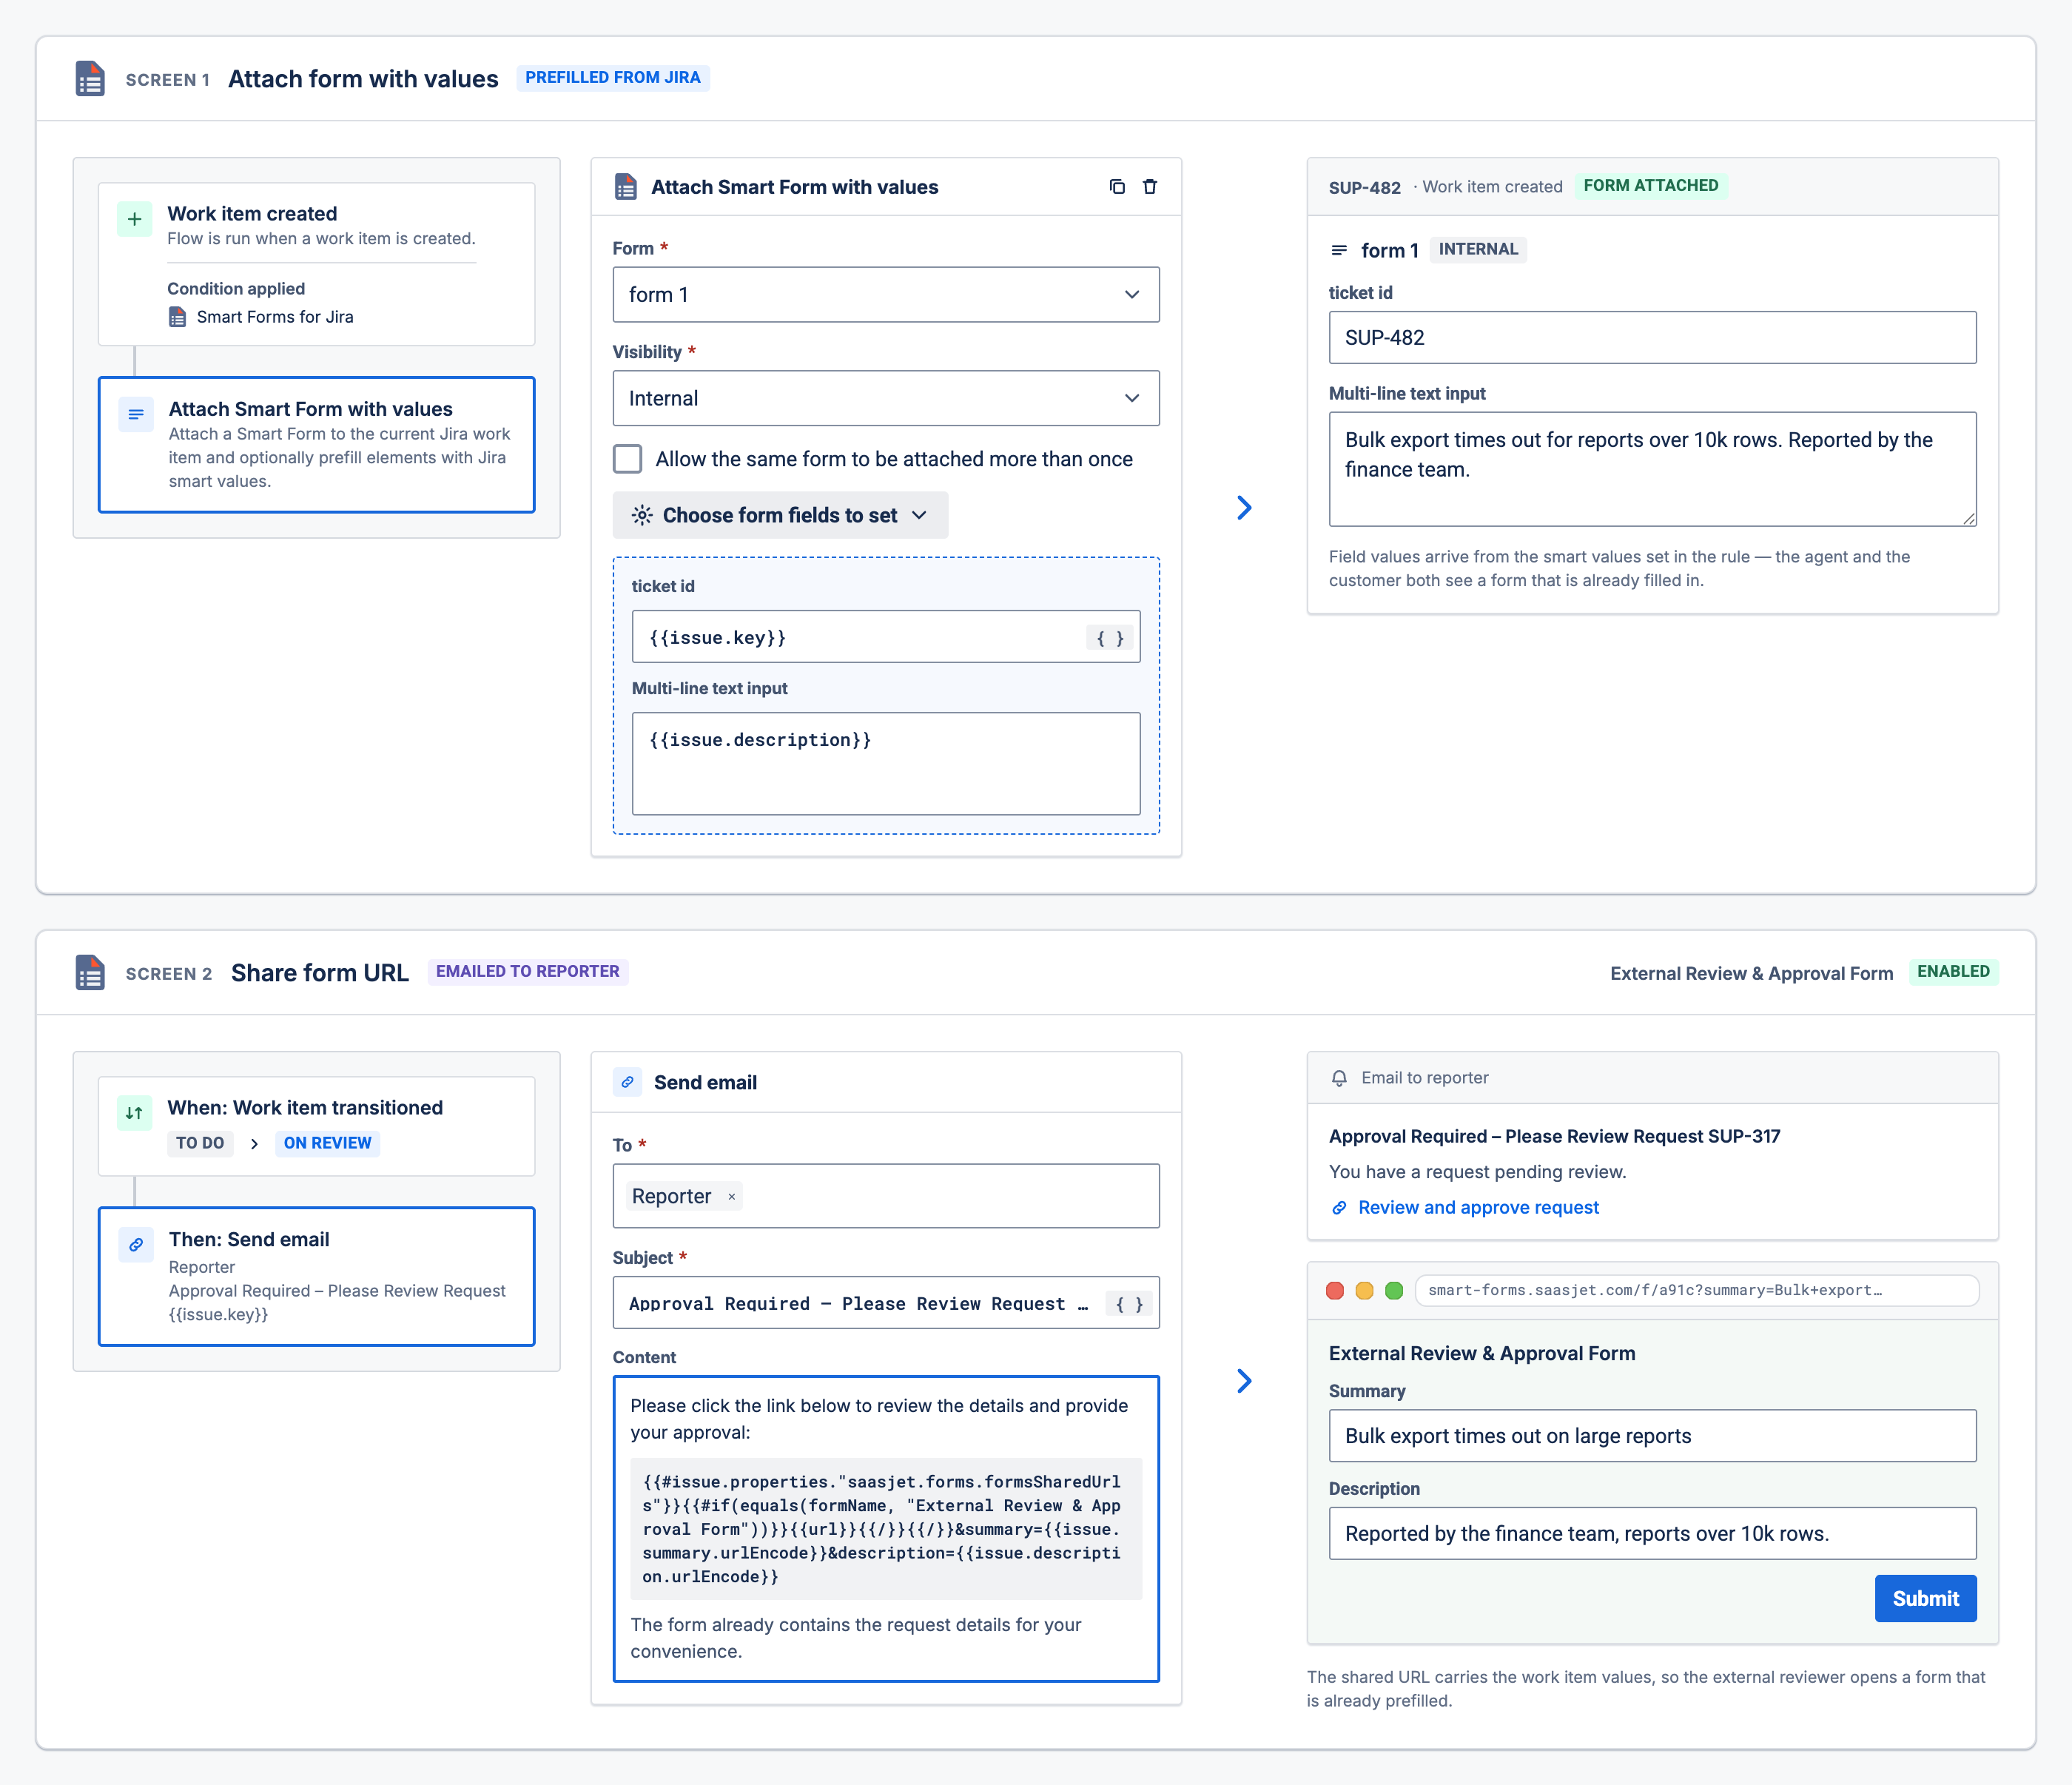Click the trash delete icon in Attach Smart Form header
The image size is (2072, 1785).
pyautogui.click(x=1150, y=187)
